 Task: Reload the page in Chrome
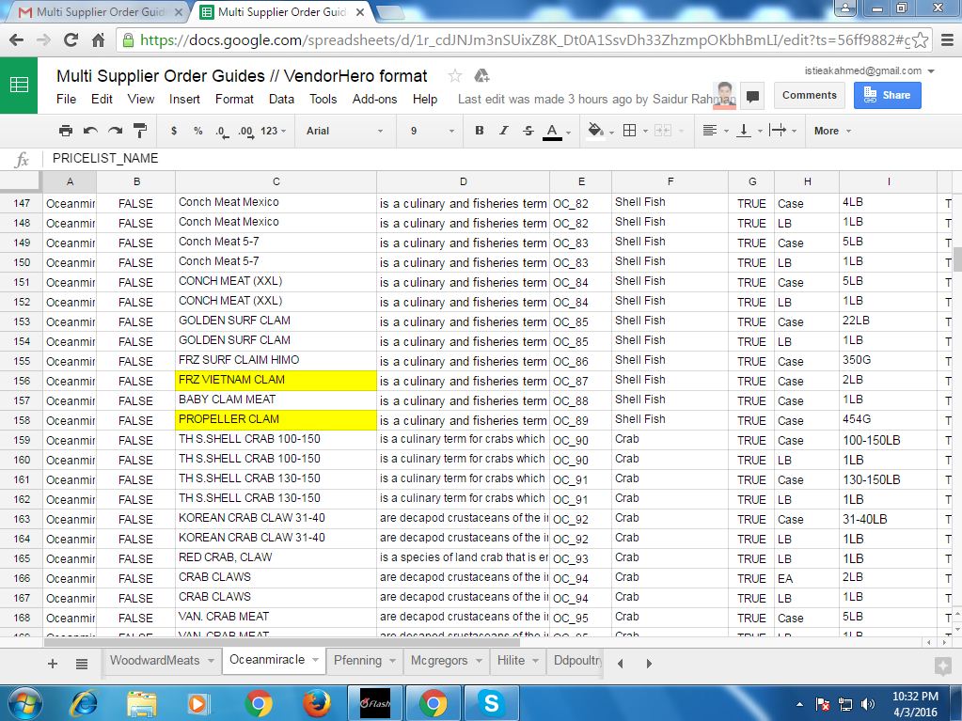[x=71, y=40]
